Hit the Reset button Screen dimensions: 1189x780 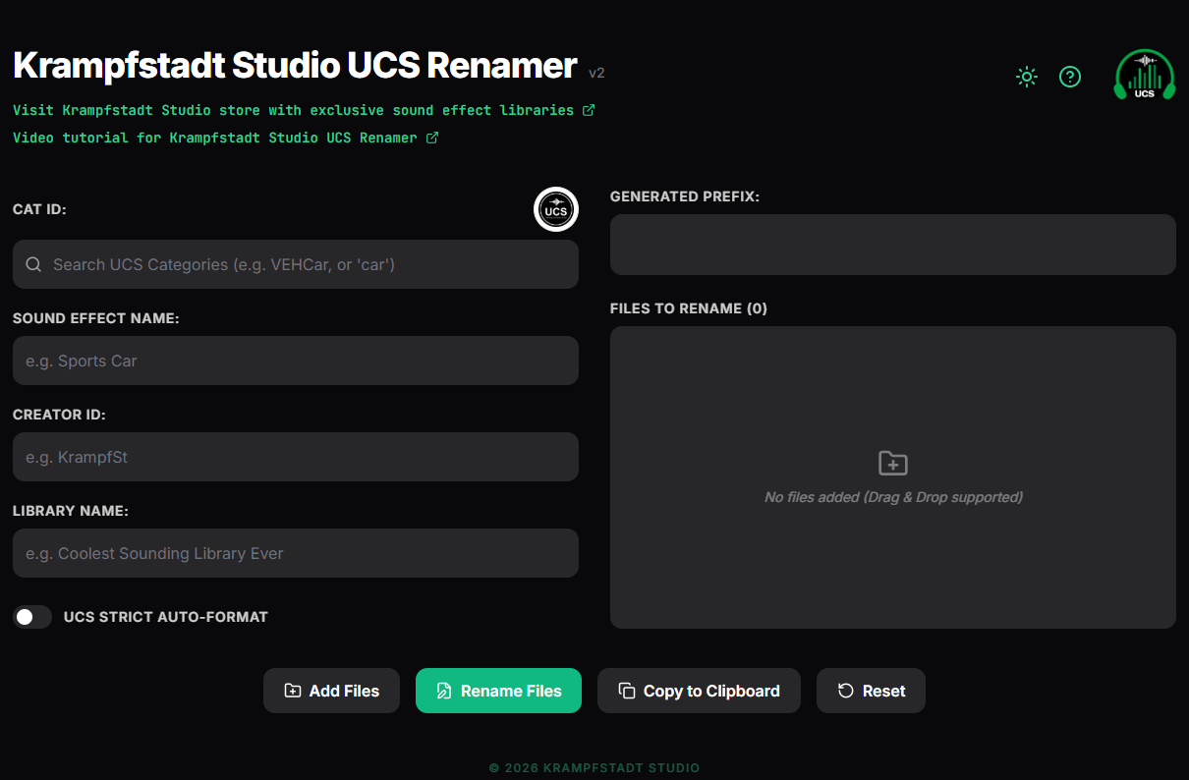871,691
